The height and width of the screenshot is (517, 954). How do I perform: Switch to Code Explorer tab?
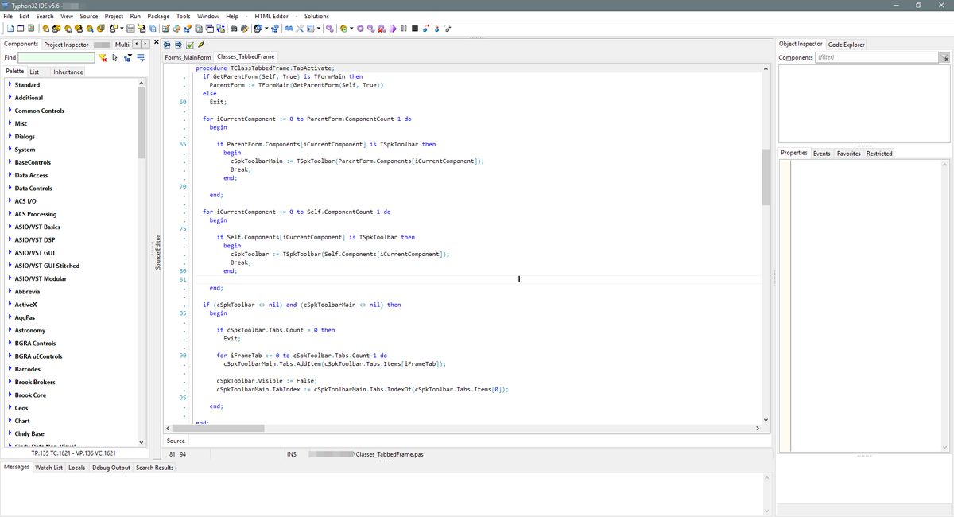coord(846,45)
